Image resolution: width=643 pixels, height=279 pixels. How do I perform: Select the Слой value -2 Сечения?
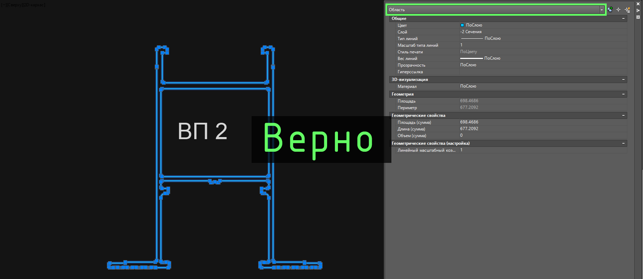tap(471, 32)
